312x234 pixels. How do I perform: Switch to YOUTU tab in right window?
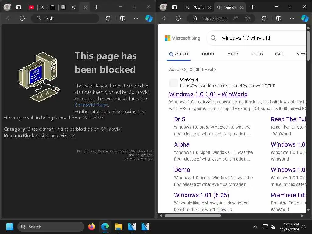tap(196, 7)
